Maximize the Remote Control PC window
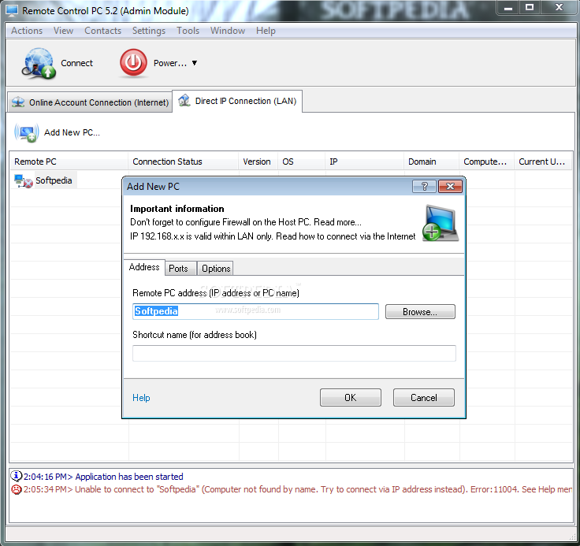Image resolution: width=580 pixels, height=546 pixels. pyautogui.click(x=530, y=7)
